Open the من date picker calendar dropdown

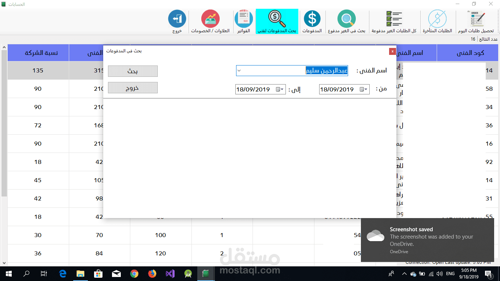tap(363, 89)
